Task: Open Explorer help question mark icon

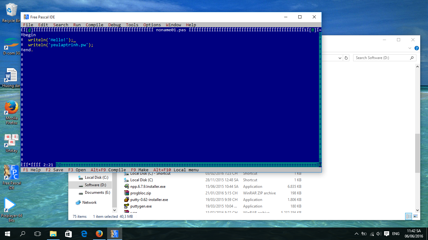Action: point(416,48)
